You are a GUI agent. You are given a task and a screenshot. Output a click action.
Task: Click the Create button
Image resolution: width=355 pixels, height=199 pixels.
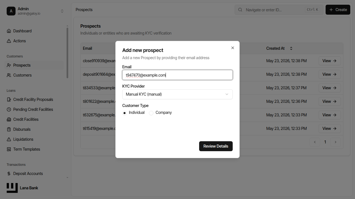coord(338,10)
